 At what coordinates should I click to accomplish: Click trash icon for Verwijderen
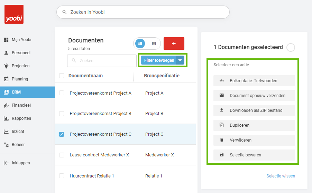click(x=222, y=140)
